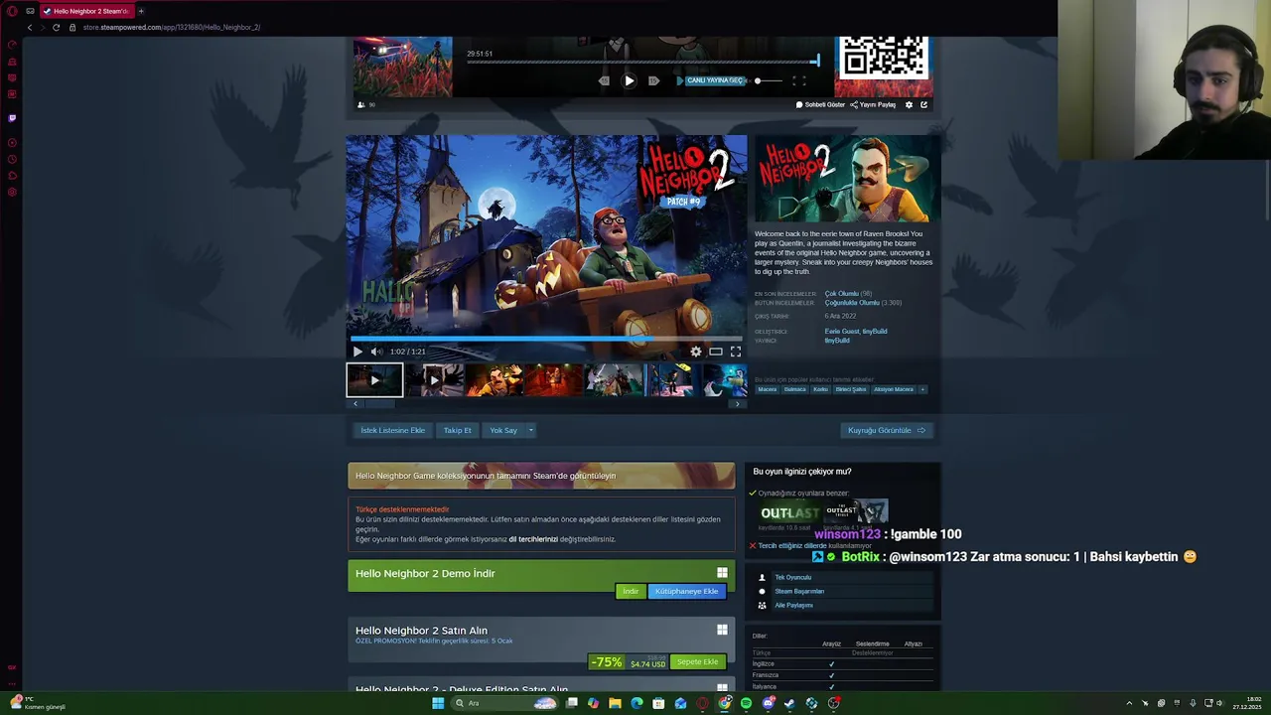Click Çoğunlukla Olumlu all reviews link
This screenshot has height=715, width=1271.
point(852,303)
